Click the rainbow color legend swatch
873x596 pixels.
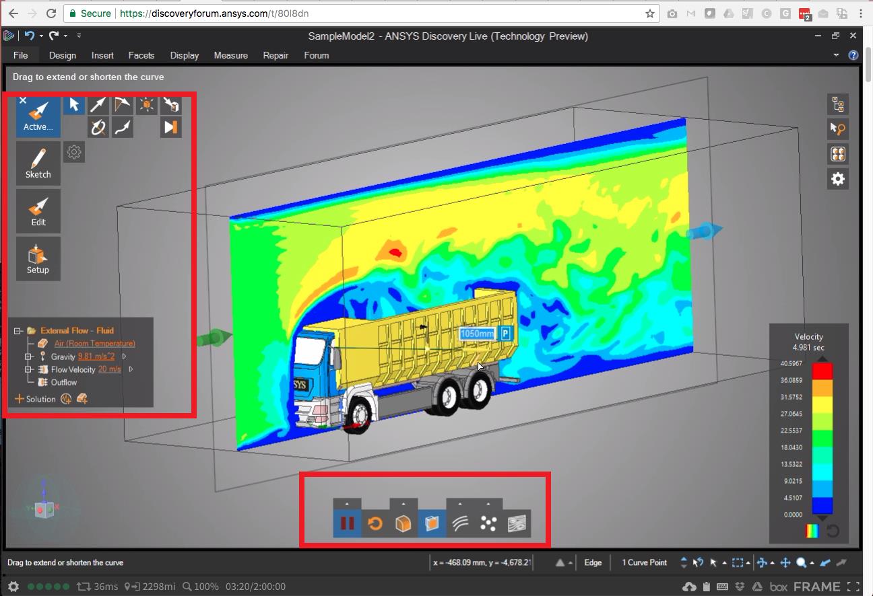tap(812, 531)
